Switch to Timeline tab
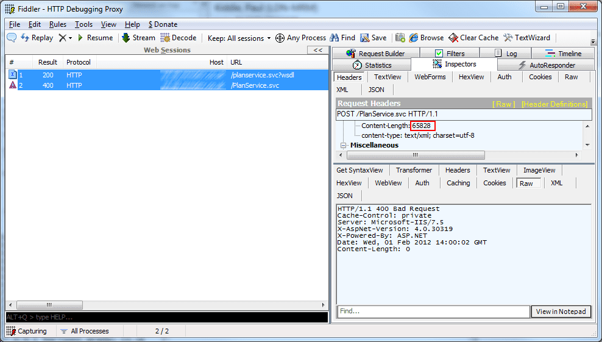This screenshot has width=602, height=342. 564,54
